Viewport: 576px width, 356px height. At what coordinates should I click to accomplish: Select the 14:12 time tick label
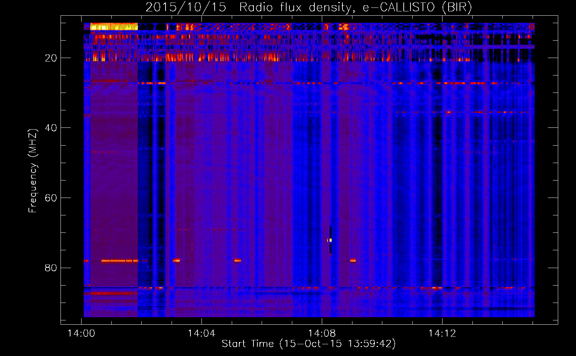coord(442,334)
